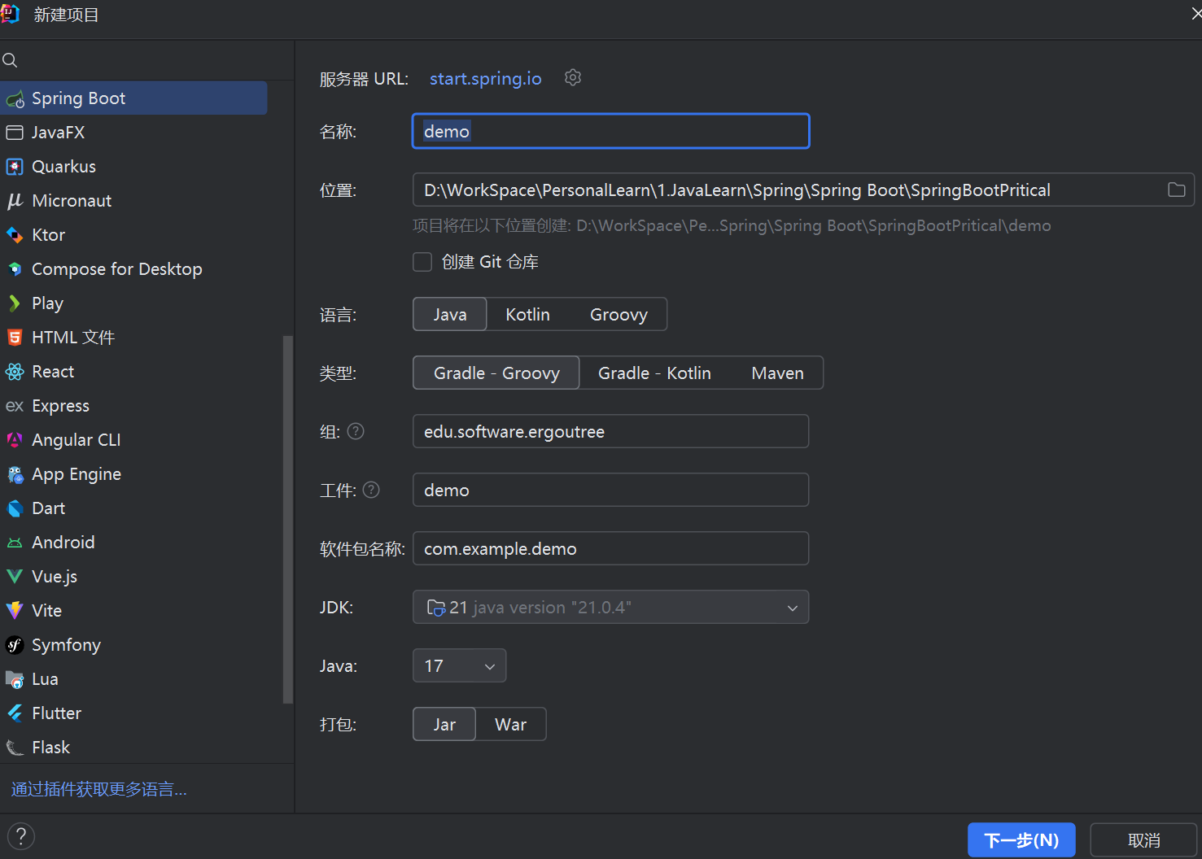Select Java as language
The image size is (1202, 859).
[450, 314]
